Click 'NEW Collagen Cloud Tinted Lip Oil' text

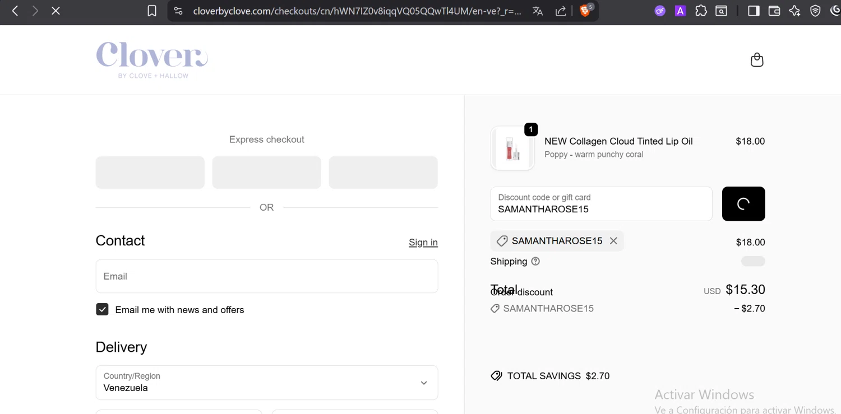point(618,141)
